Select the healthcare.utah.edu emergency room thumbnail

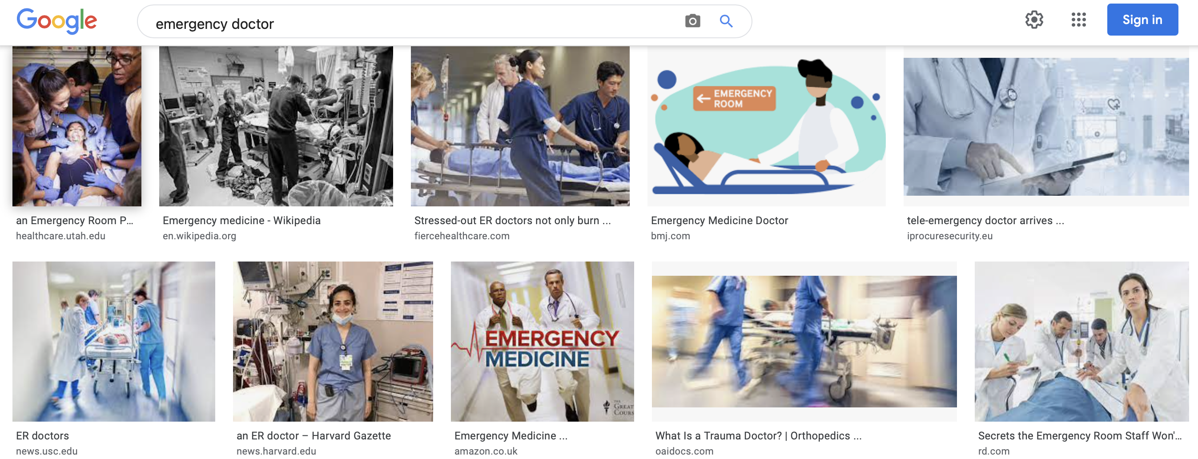pos(77,126)
